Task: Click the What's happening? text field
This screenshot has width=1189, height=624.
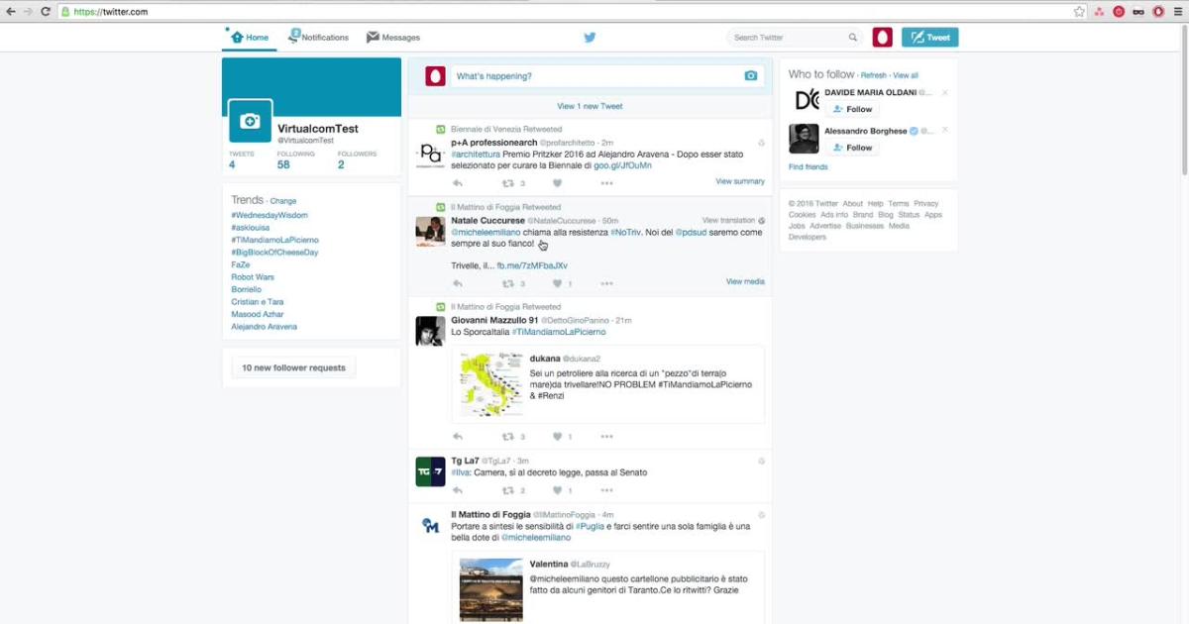Action: pyautogui.click(x=594, y=76)
